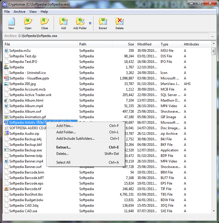Open the File menu

pos(7,12)
